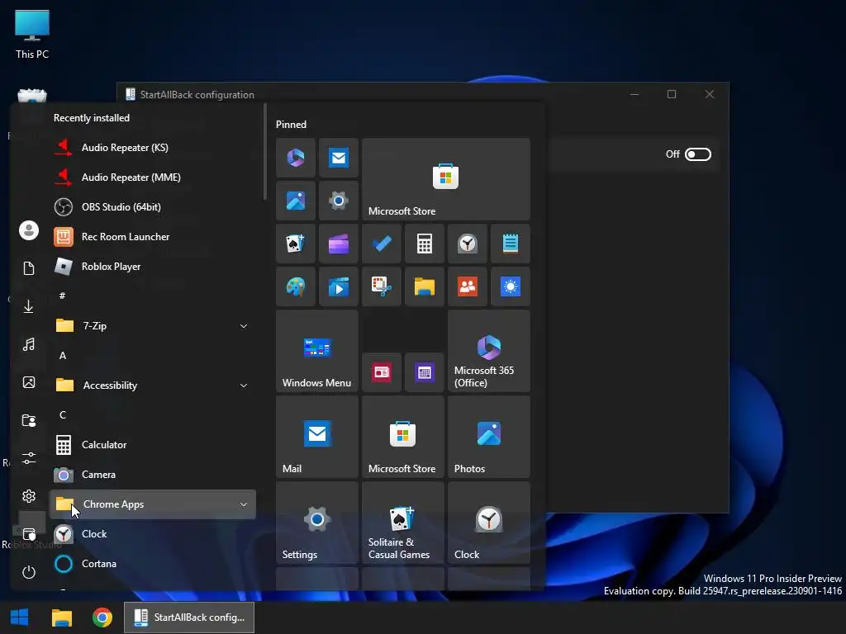Click StartAllBack config taskbar button
This screenshot has width=846, height=634.
click(189, 617)
